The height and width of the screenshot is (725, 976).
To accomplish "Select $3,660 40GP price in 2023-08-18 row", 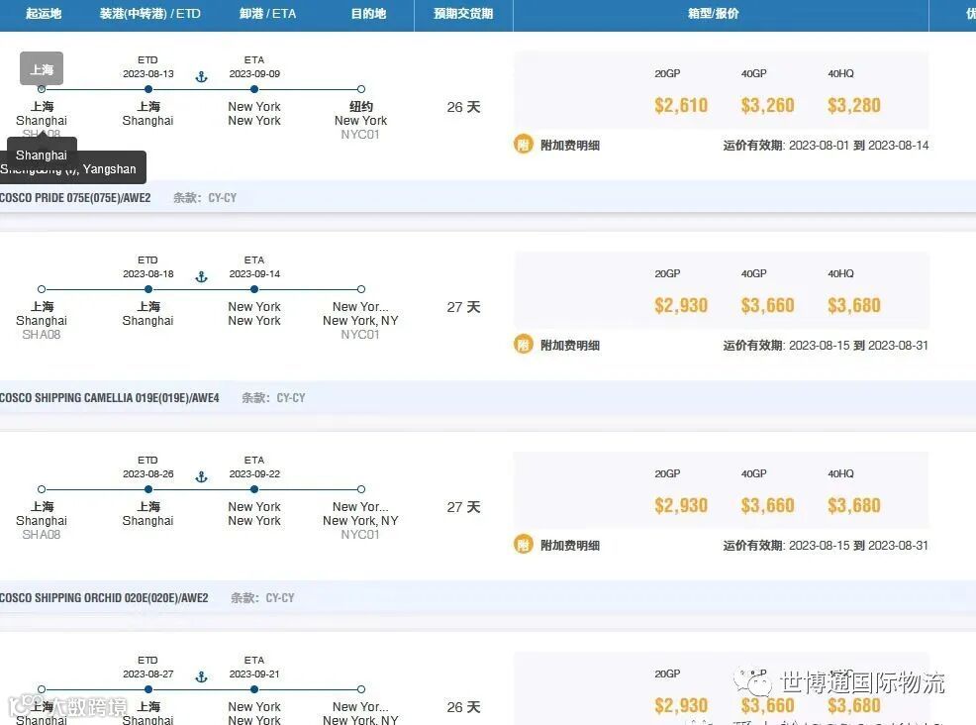I will pos(767,305).
